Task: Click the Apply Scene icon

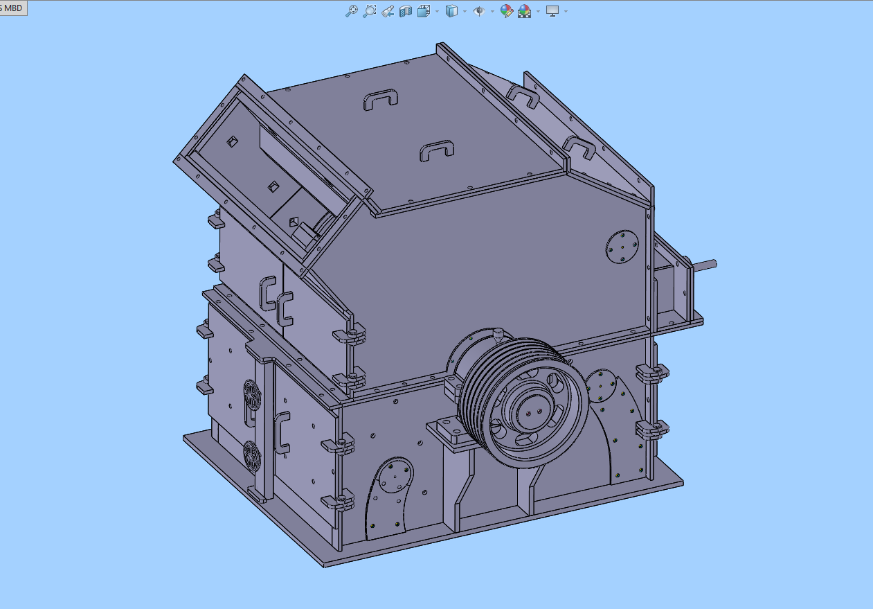Action: click(x=525, y=11)
